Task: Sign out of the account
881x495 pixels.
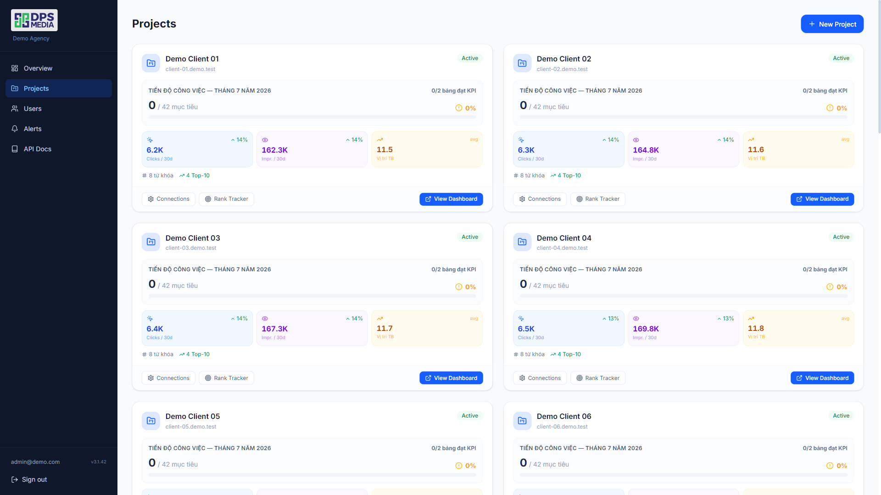Action: click(x=29, y=479)
